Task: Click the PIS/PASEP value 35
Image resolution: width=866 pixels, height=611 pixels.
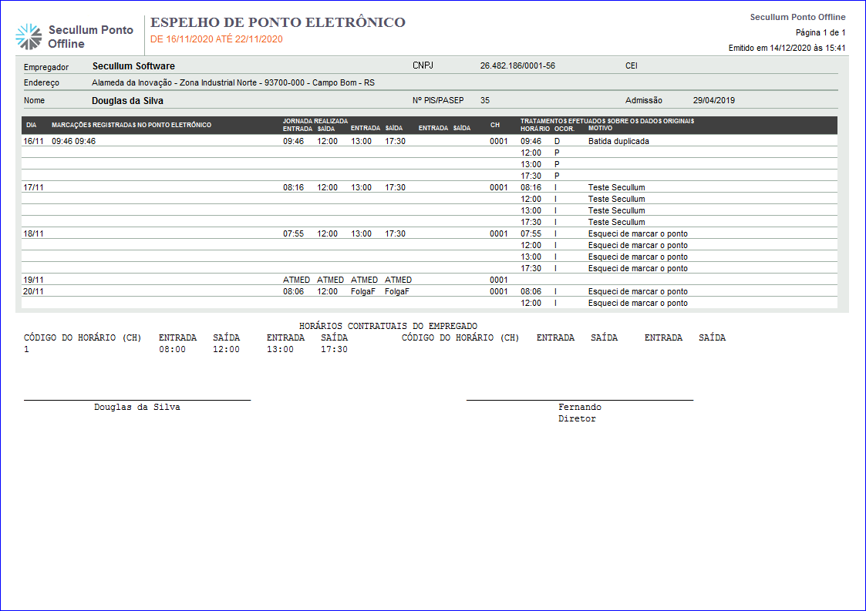Action: tap(485, 100)
